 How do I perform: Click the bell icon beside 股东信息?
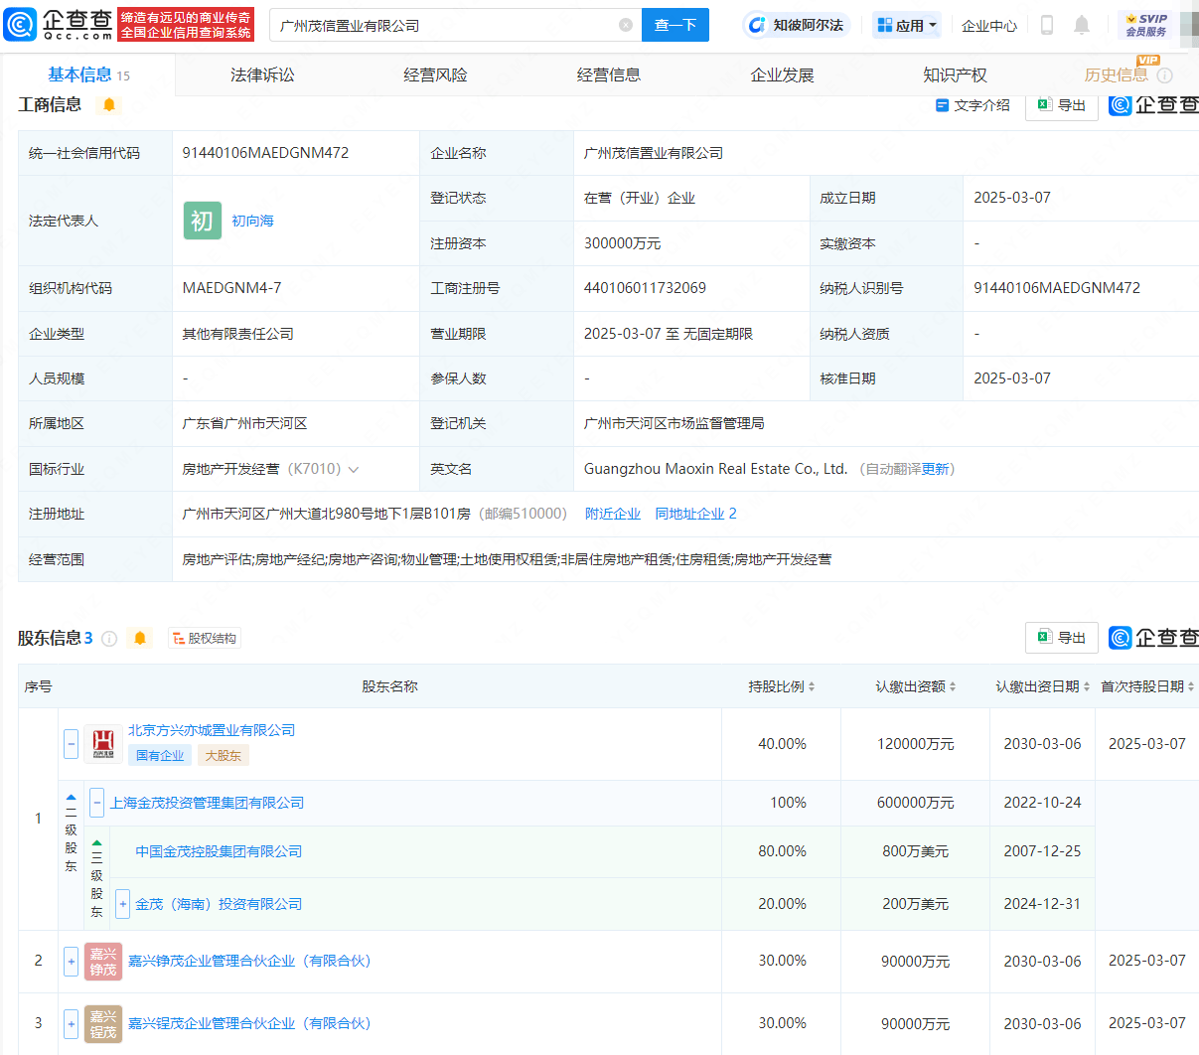coord(140,638)
